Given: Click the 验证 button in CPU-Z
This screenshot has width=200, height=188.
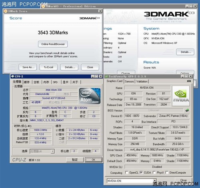Looking at the screenshot, I should 75,160.
